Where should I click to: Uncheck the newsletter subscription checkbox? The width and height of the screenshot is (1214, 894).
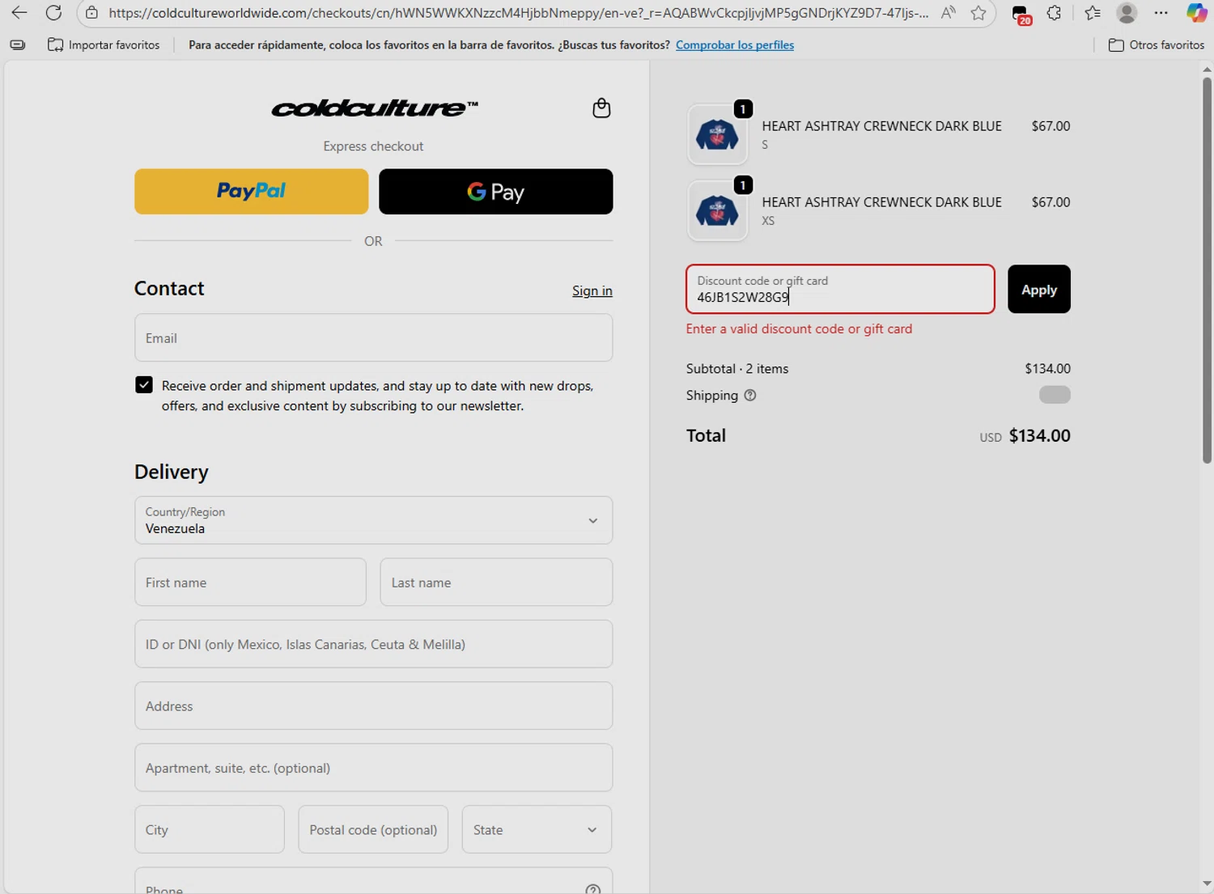(x=144, y=385)
